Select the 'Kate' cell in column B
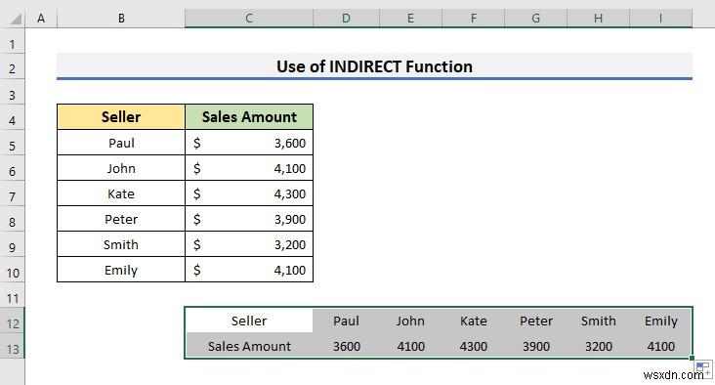The width and height of the screenshot is (715, 385). click(x=121, y=193)
